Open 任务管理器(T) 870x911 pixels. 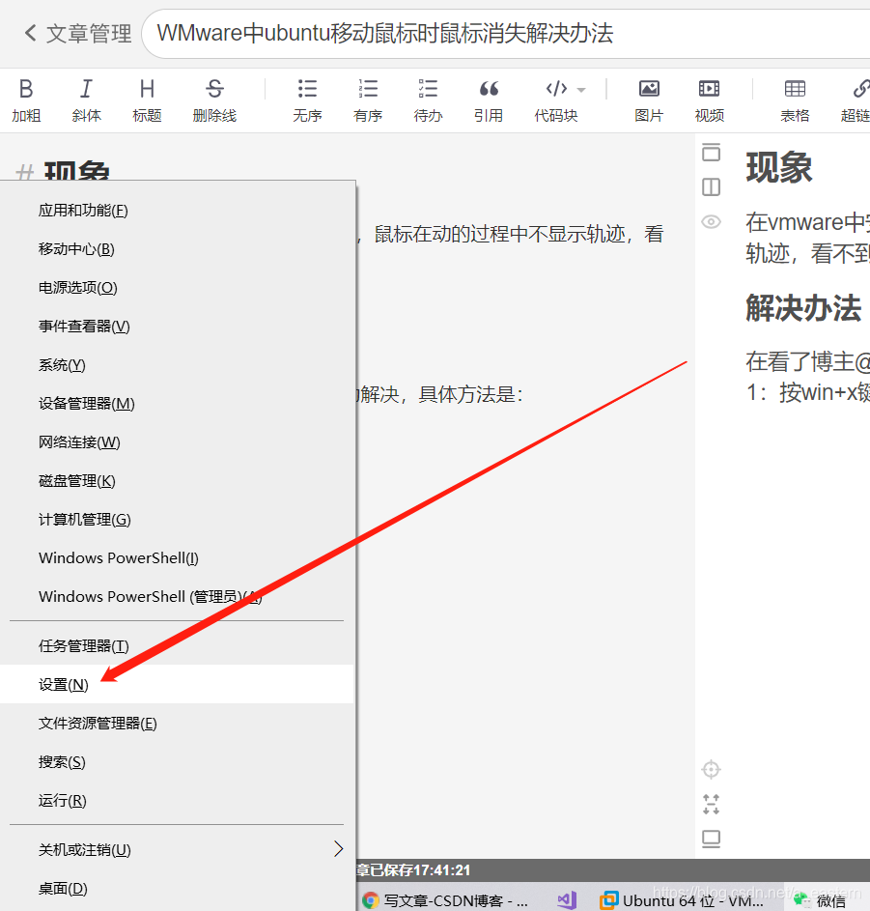click(177, 646)
